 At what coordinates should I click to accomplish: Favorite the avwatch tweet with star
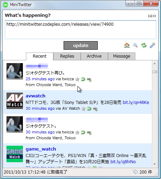pyautogui.click(x=83, y=109)
